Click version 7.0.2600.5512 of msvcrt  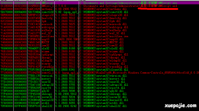pos(65,79)
